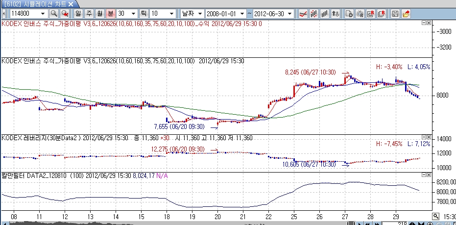Click the search icon with red arrow
The image size is (456, 225).
pos(64,13)
